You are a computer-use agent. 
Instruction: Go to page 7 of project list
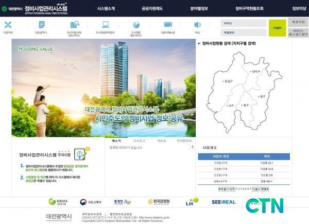pos(250,189)
